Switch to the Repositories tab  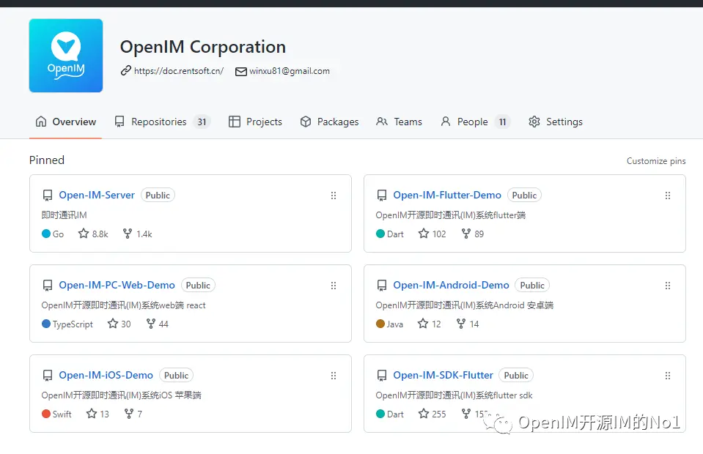click(159, 122)
